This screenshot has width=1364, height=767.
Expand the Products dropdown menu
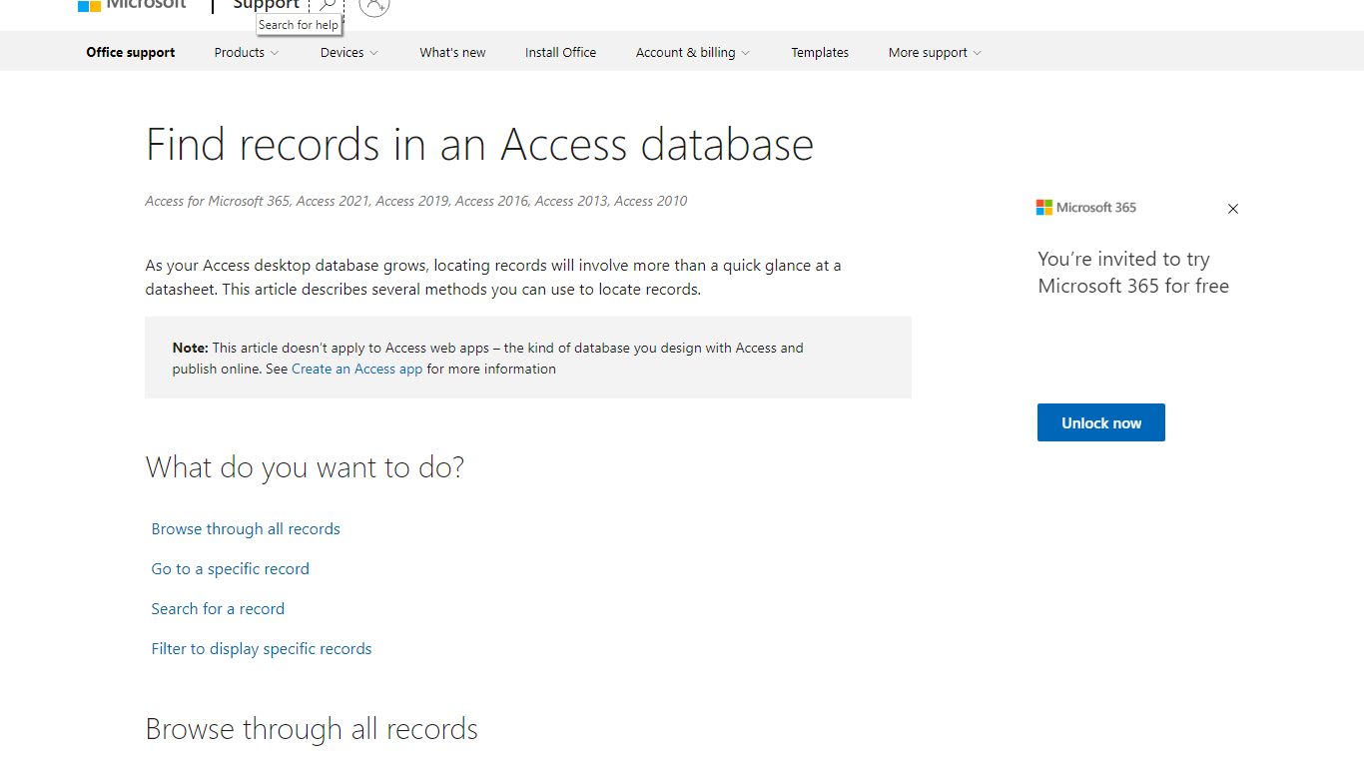coord(247,52)
